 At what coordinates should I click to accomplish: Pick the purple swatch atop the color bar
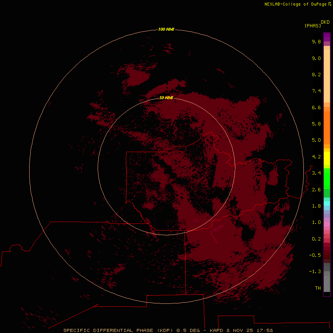click(327, 37)
